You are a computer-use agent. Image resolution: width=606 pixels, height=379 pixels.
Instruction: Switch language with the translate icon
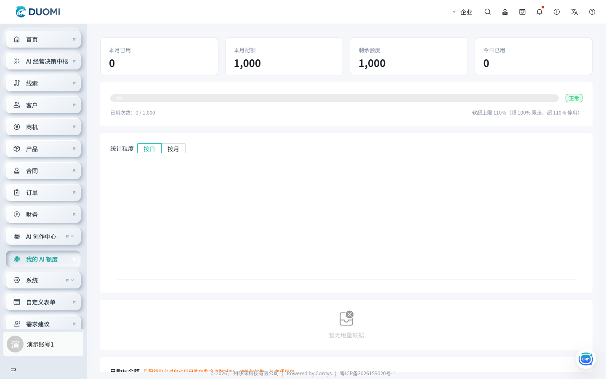[x=574, y=12]
